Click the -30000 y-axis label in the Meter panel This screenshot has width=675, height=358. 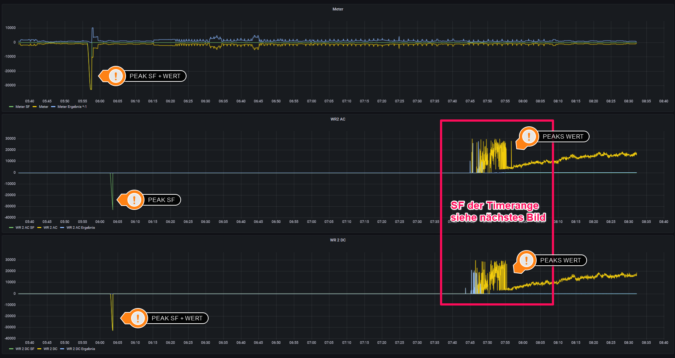(x=10, y=85)
